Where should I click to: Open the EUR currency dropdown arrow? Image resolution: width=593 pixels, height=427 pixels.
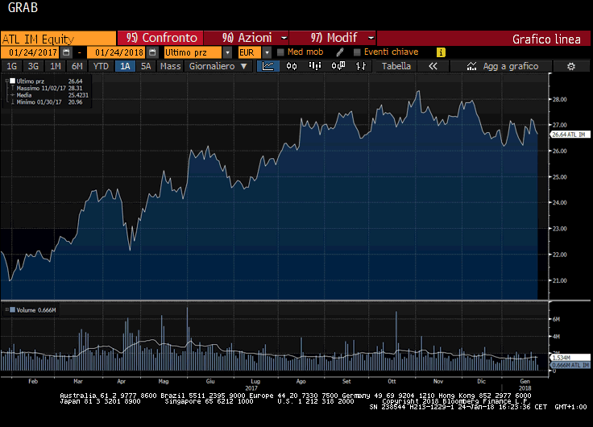point(267,52)
